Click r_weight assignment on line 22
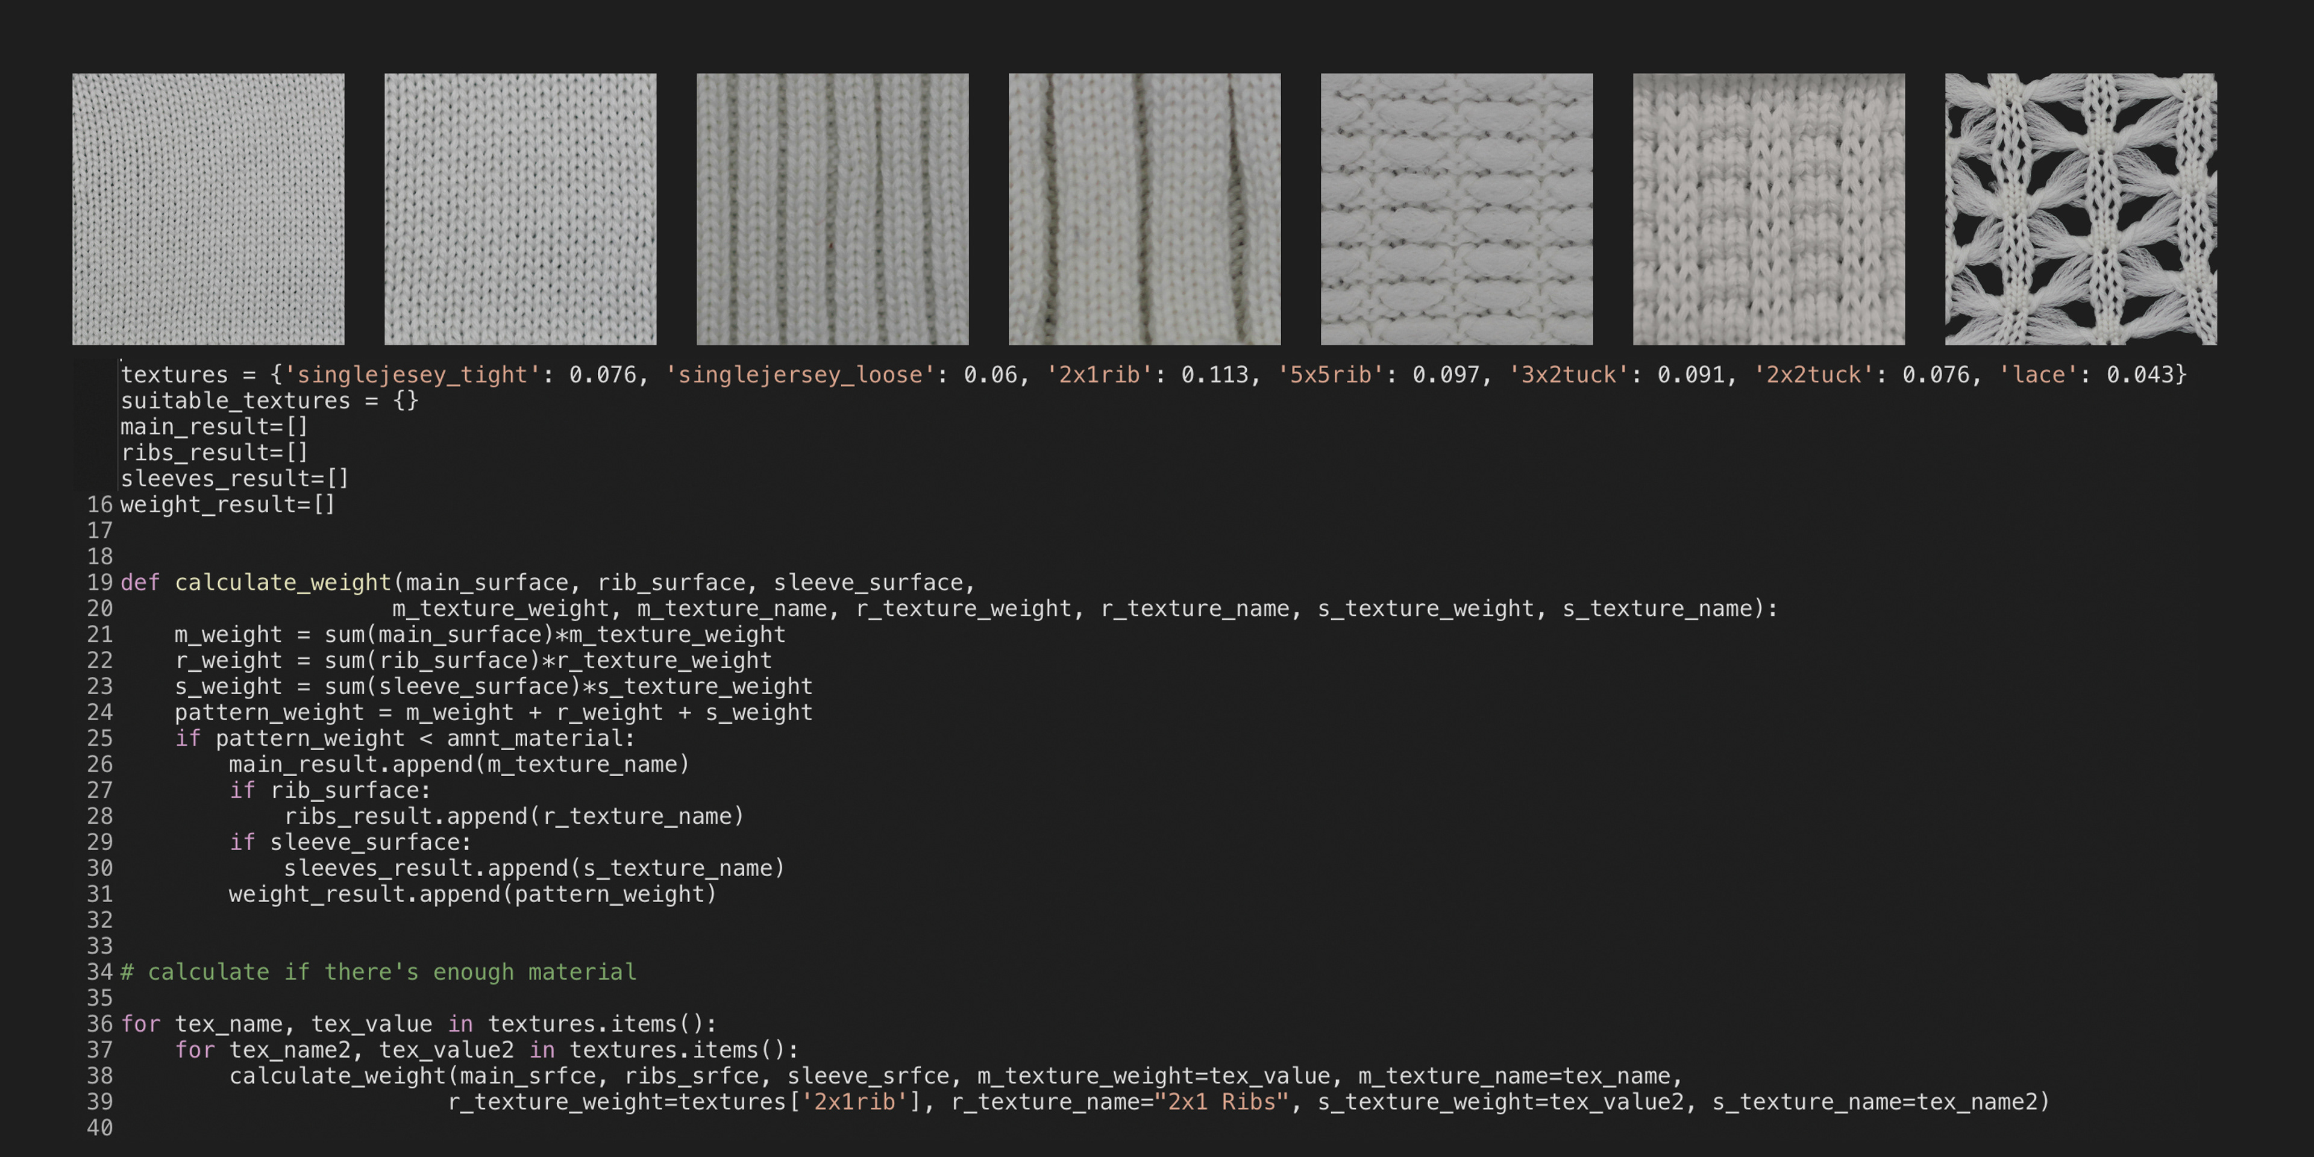 474,661
